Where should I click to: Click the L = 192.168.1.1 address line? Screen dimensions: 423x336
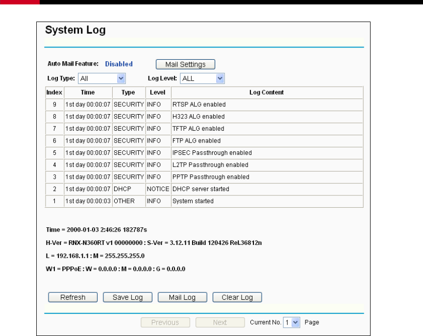(95, 256)
